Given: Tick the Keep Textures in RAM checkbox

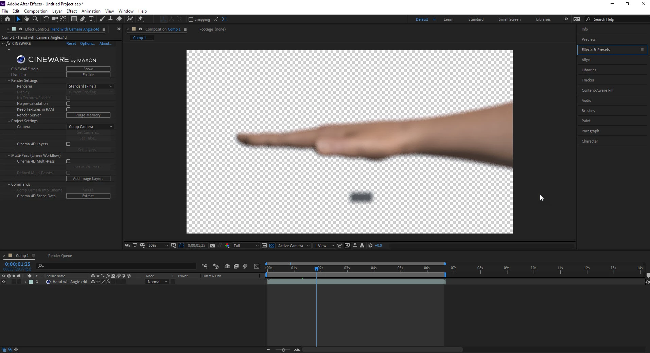Looking at the screenshot, I should tap(68, 109).
